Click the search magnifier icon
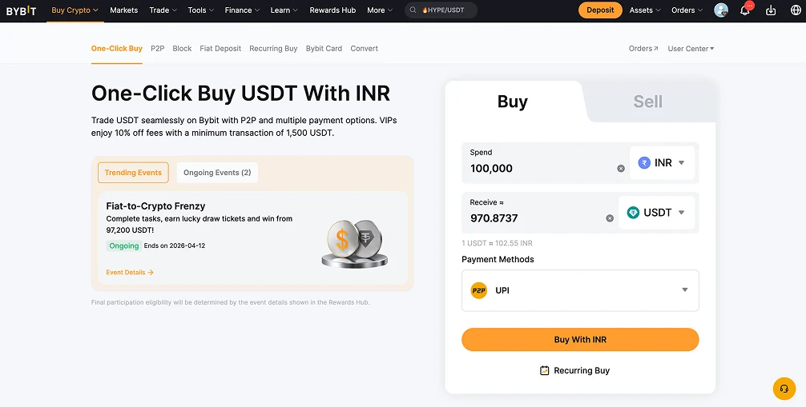The height and width of the screenshot is (407, 806). pyautogui.click(x=413, y=10)
